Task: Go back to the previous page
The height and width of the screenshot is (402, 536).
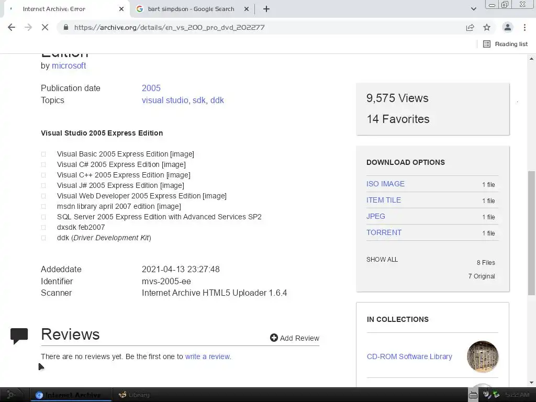Action: tap(12, 27)
